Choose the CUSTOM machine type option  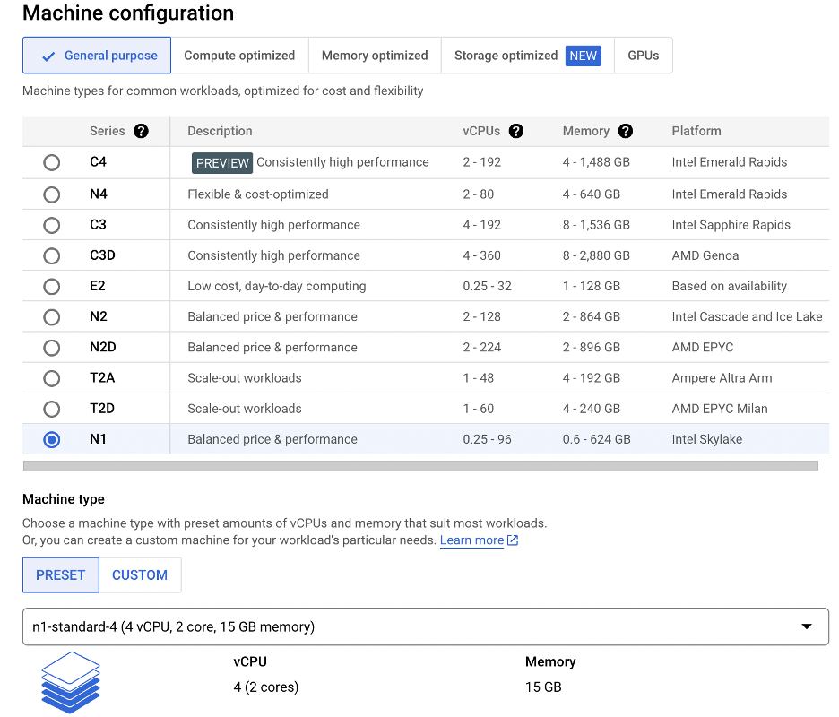(140, 575)
